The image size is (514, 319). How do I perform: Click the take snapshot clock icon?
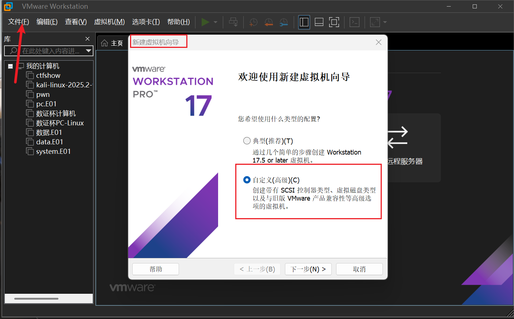coord(253,22)
